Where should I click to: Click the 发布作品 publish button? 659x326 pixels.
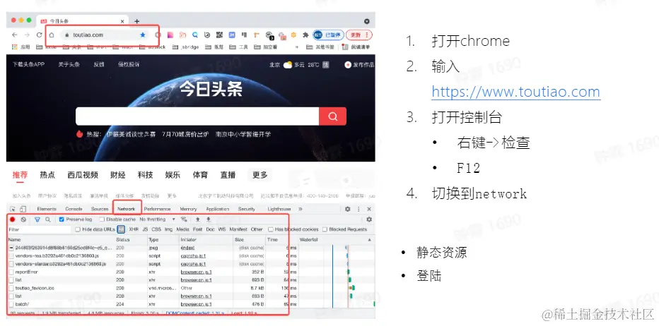click(x=359, y=65)
